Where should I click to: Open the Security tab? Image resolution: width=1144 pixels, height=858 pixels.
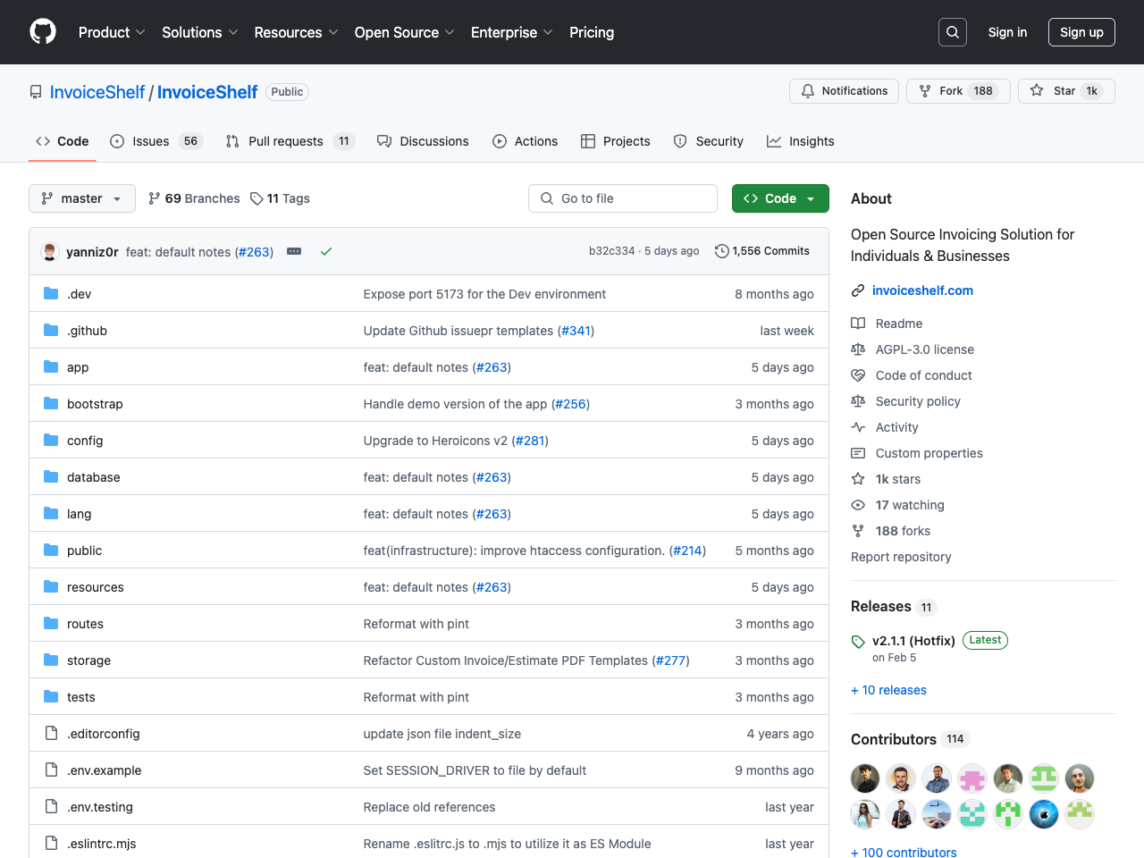[708, 141]
